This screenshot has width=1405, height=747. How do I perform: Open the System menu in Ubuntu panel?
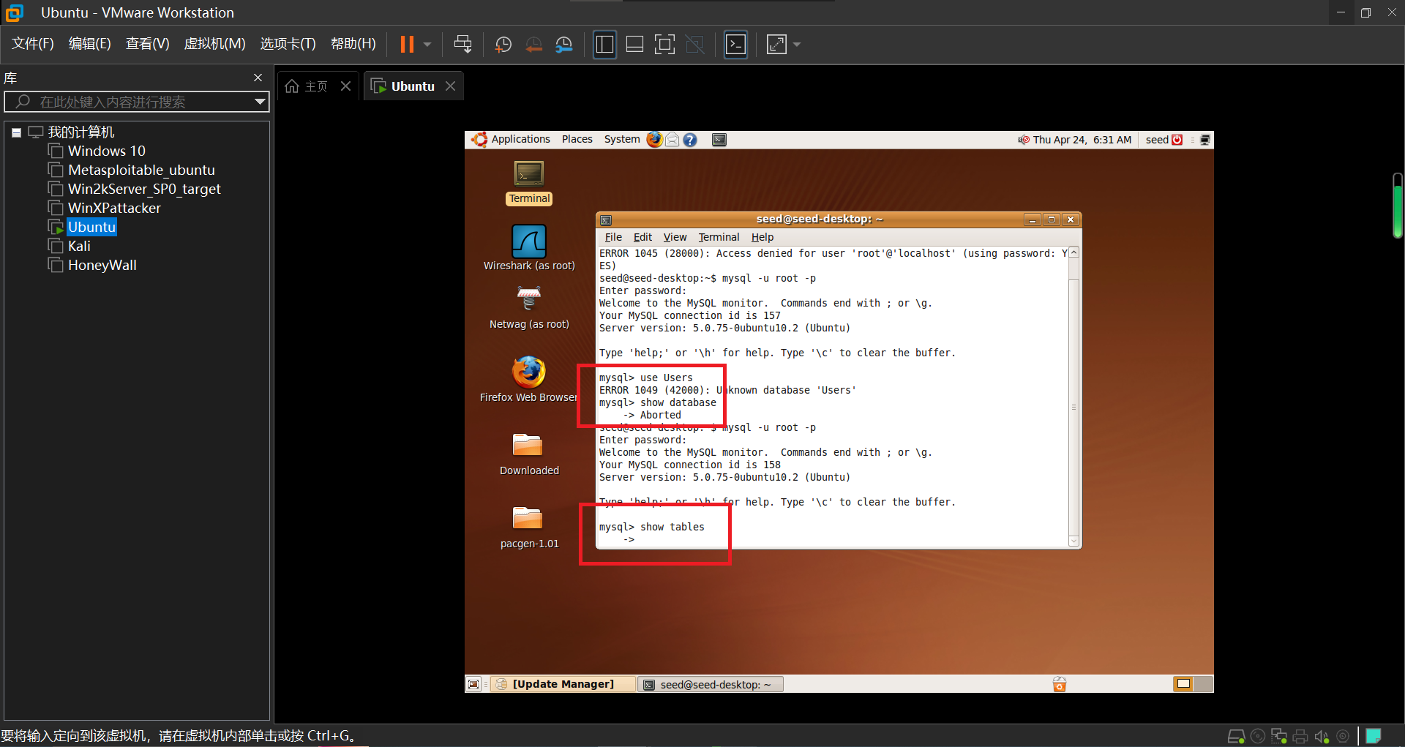point(622,139)
